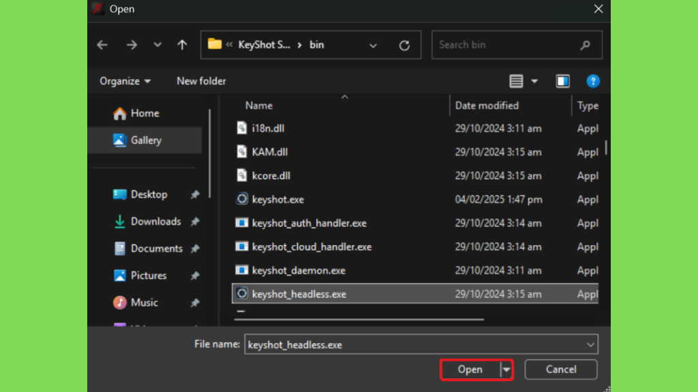Open the Downloads quick access folder
Screen dimensions: 698x392
point(156,221)
